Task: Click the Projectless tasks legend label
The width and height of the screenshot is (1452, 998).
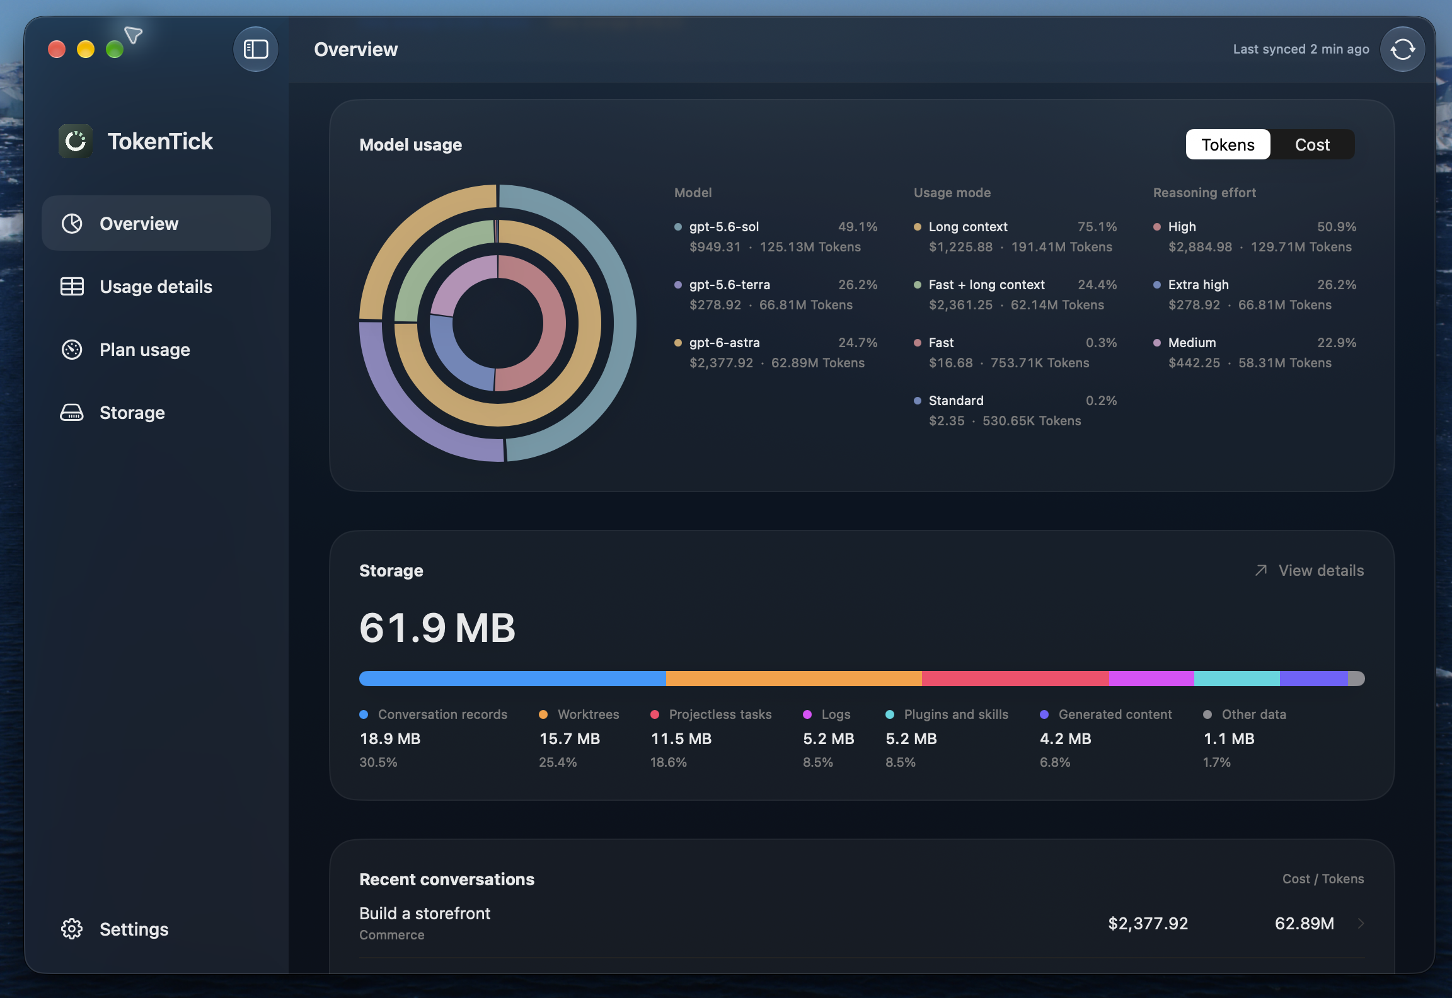Action: [720, 714]
